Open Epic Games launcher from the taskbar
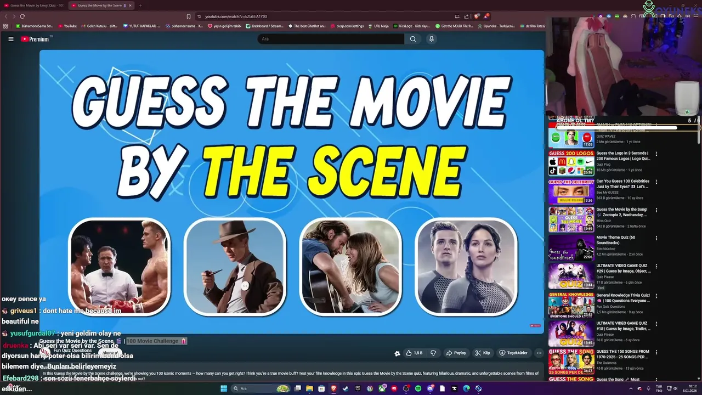702x395 pixels. click(x=358, y=388)
